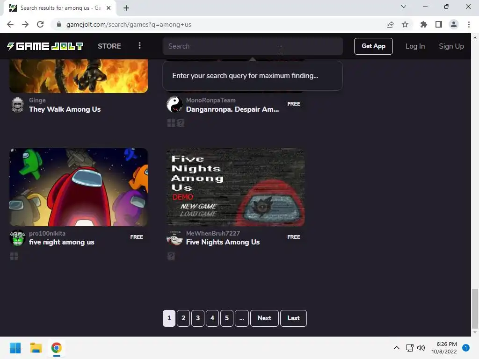The image size is (479, 359).
Task: Open the They Walk Among Us fire thumbnail
Action: click(x=79, y=76)
